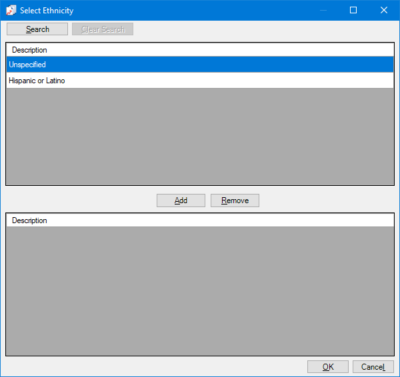The height and width of the screenshot is (377, 400).
Task: Click blank space right of Clear Search
Action: tap(267, 29)
